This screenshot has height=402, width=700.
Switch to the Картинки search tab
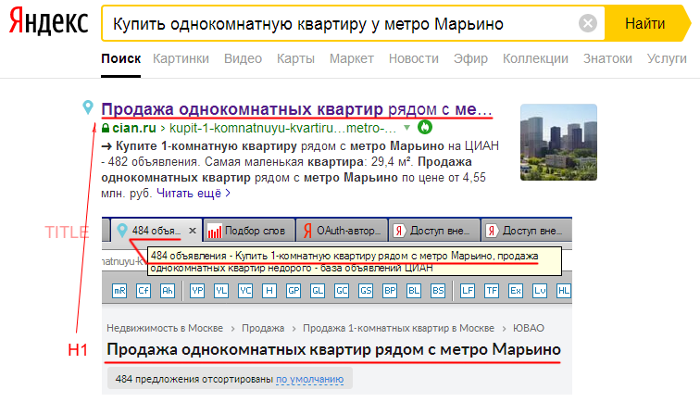[x=181, y=58]
